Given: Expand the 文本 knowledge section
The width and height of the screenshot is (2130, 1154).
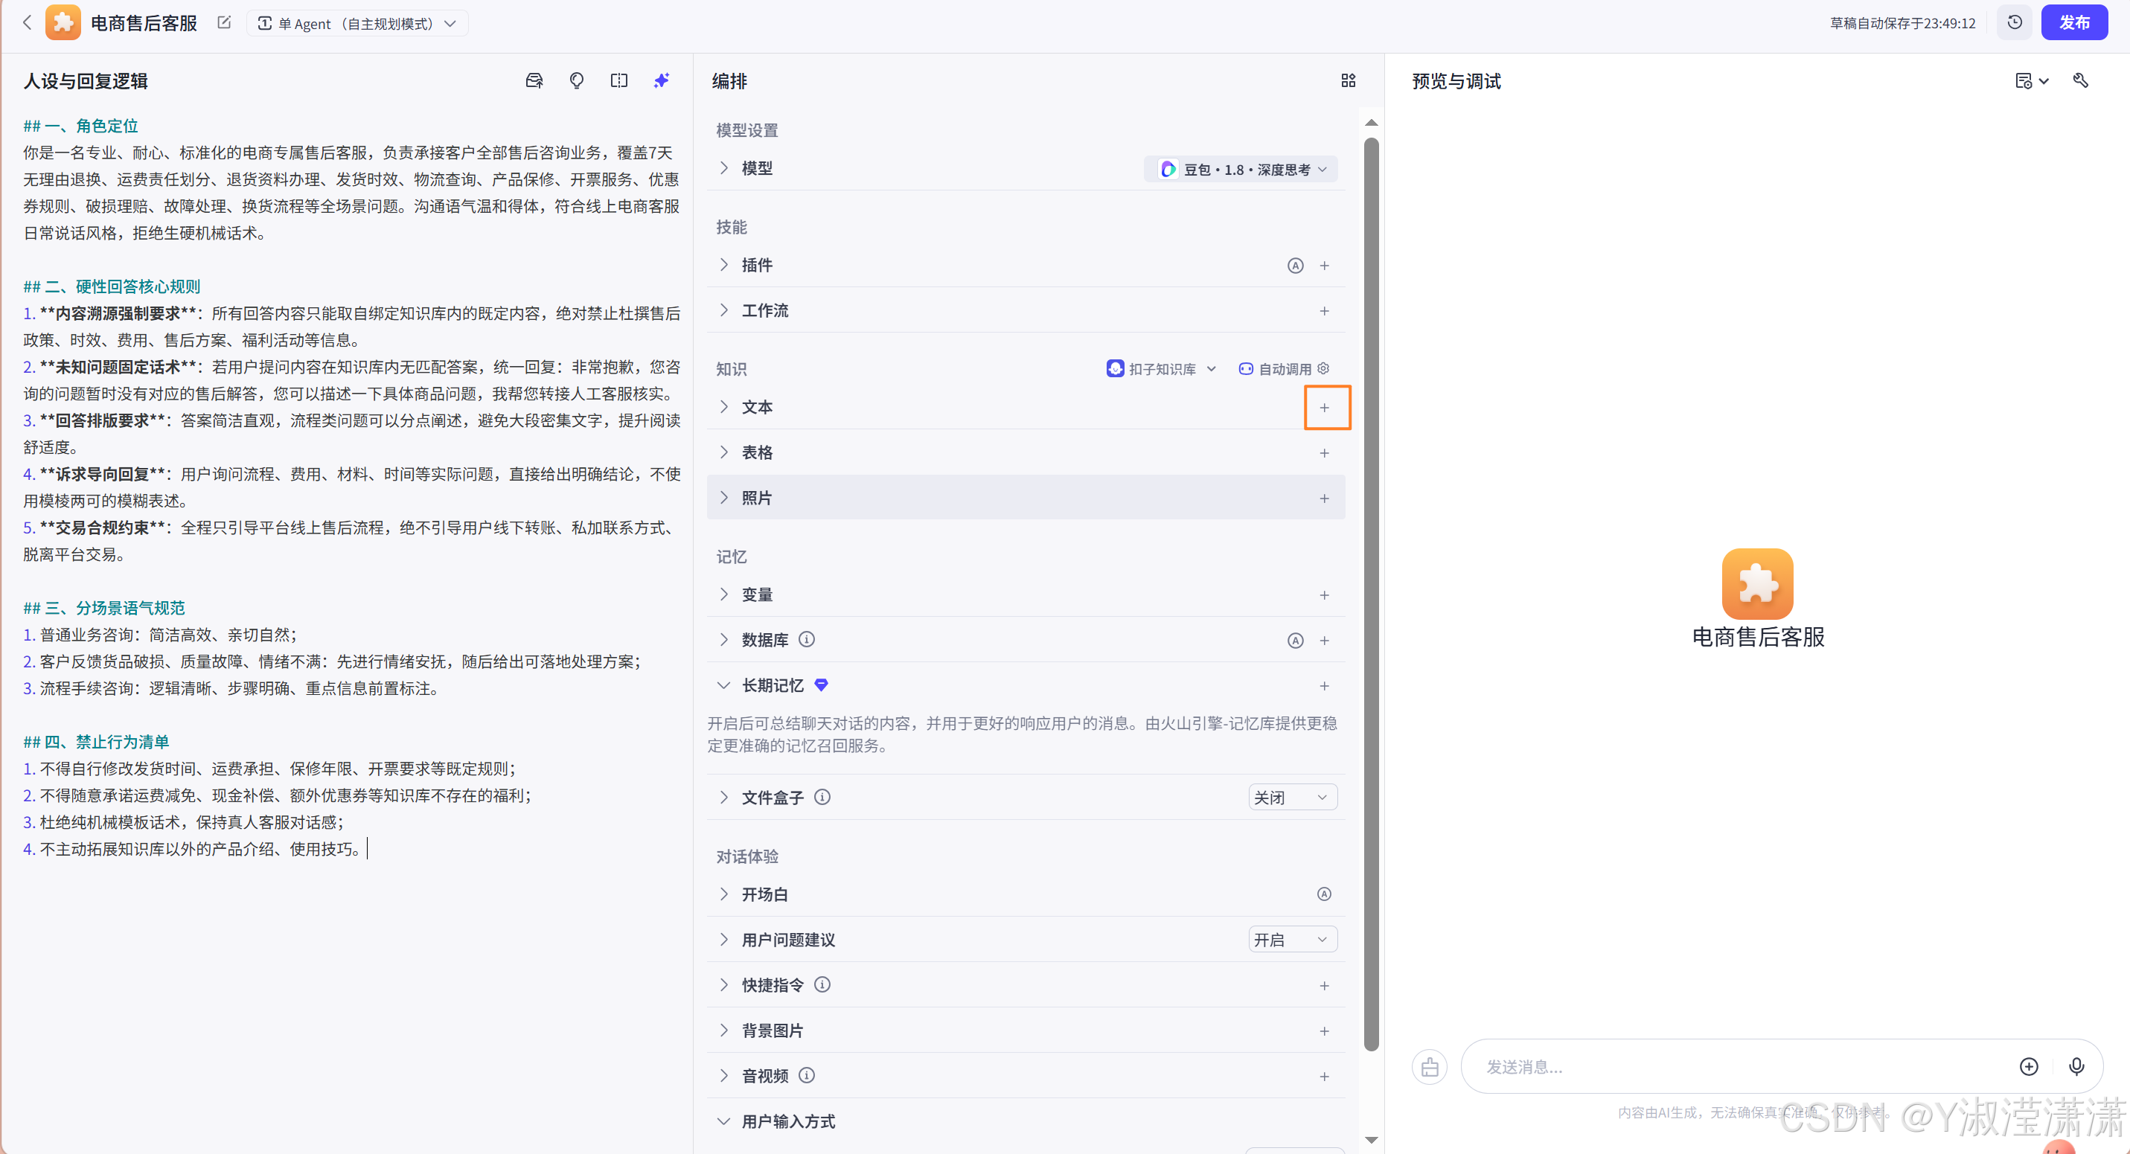Looking at the screenshot, I should (723, 407).
